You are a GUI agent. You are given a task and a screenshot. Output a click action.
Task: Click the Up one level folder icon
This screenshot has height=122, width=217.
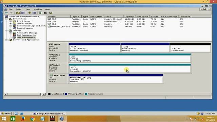click(18, 13)
